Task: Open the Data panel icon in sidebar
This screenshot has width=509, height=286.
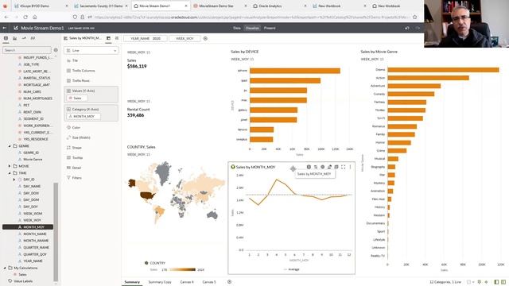Action: 6,38
